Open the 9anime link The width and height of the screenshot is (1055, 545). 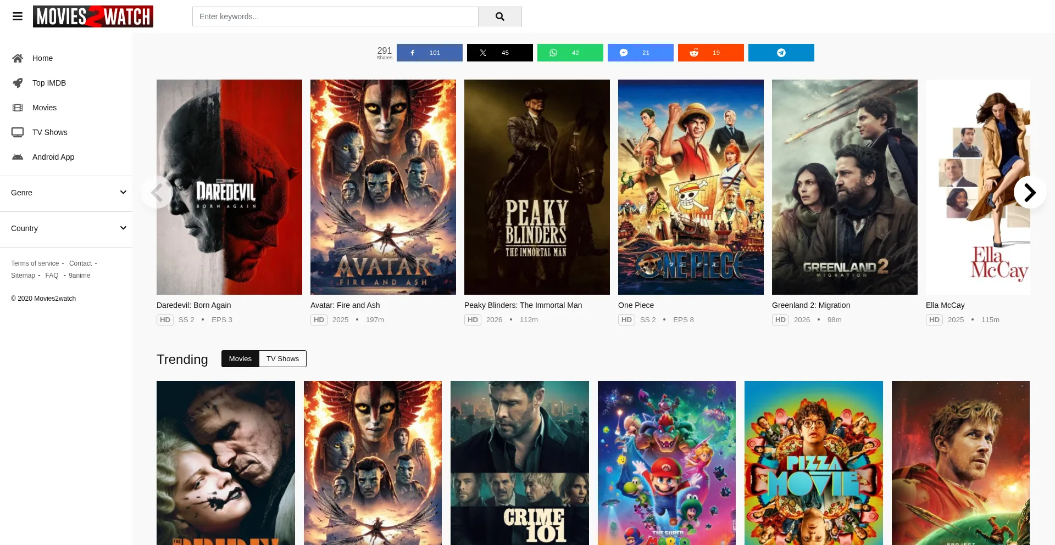click(x=80, y=276)
